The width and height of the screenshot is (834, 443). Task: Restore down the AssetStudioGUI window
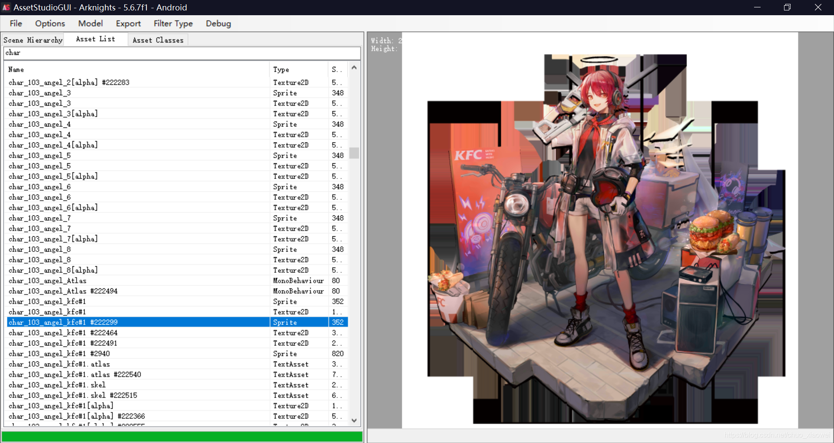(787, 7)
